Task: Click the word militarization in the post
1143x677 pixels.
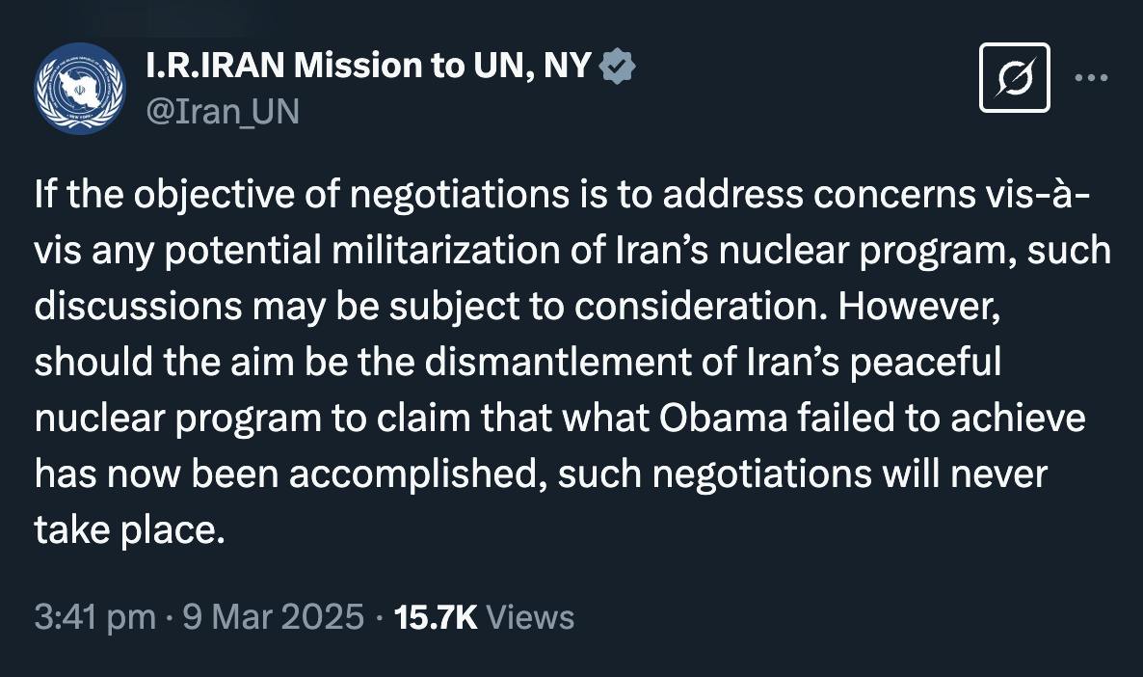Action: tap(446, 250)
